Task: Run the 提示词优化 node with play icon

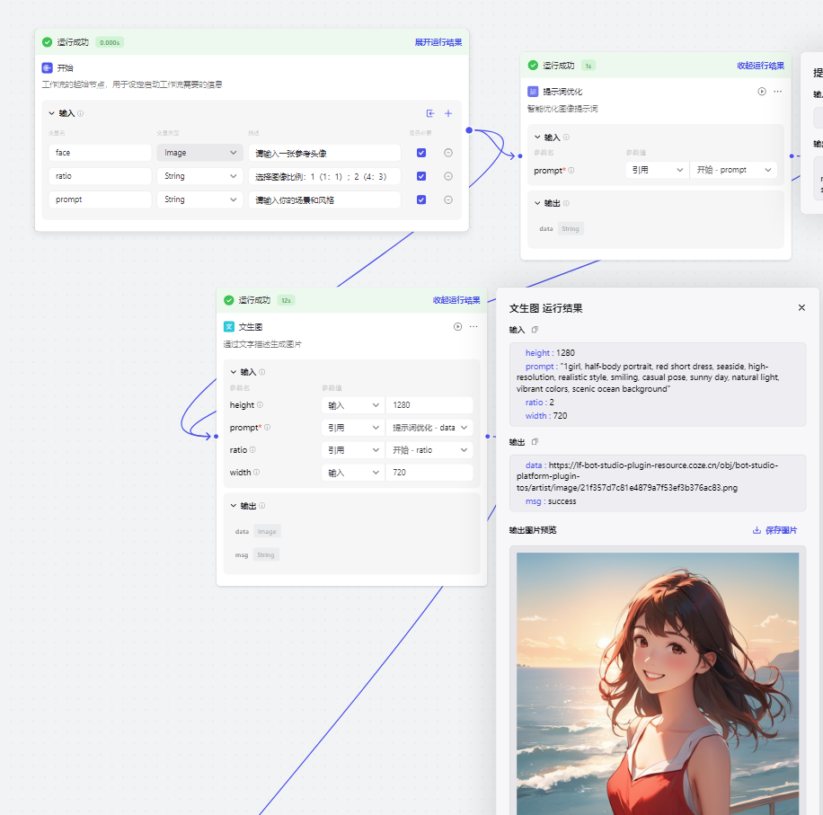Action: (x=762, y=92)
